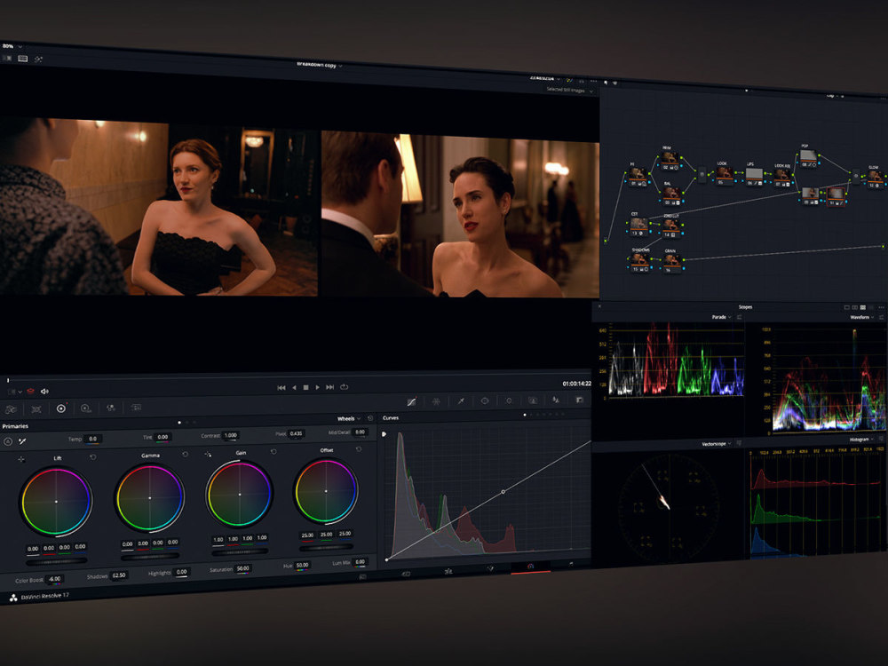Screen dimensions: 888x666
Task: Click the viewer mute speaker icon
Action: [x=44, y=391]
